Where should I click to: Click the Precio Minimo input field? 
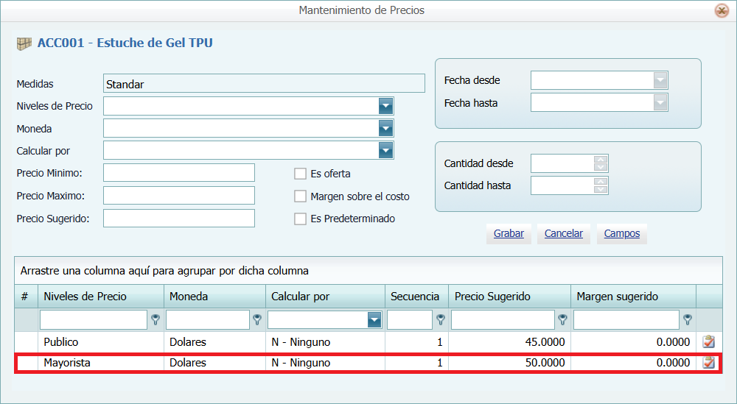pos(179,173)
